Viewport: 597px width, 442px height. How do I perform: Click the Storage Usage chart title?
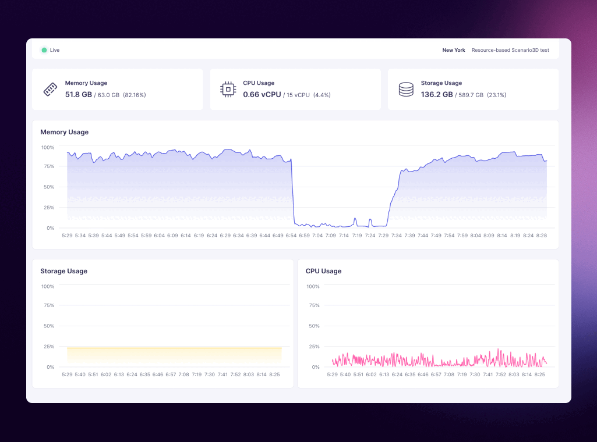click(x=64, y=271)
